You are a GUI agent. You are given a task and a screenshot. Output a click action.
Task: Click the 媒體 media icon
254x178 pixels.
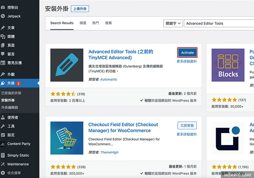pyautogui.click(x=3, y=36)
